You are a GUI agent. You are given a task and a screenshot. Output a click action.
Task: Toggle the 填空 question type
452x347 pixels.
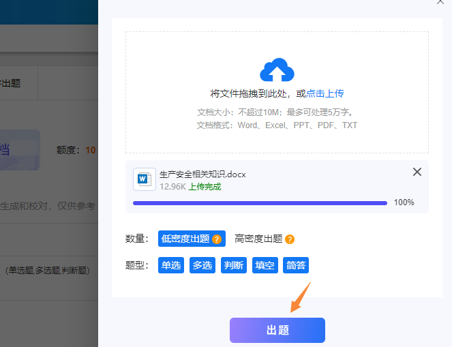pyautogui.click(x=265, y=265)
